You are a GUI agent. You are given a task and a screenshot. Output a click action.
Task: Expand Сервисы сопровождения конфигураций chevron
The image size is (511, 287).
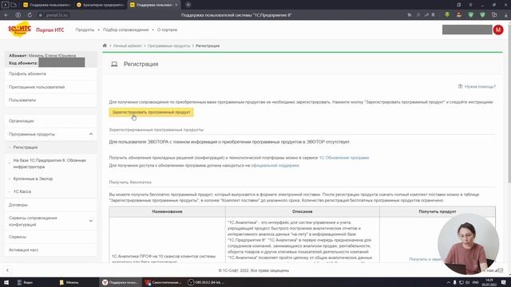coord(91,221)
